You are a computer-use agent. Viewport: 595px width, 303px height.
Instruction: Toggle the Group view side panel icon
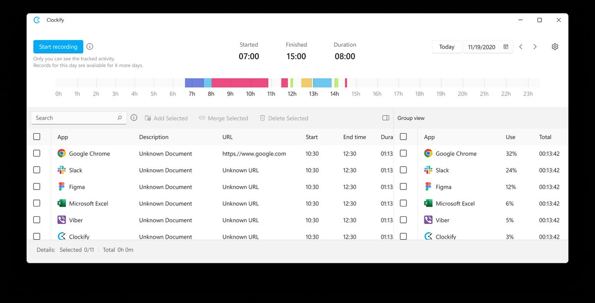pyautogui.click(x=386, y=118)
